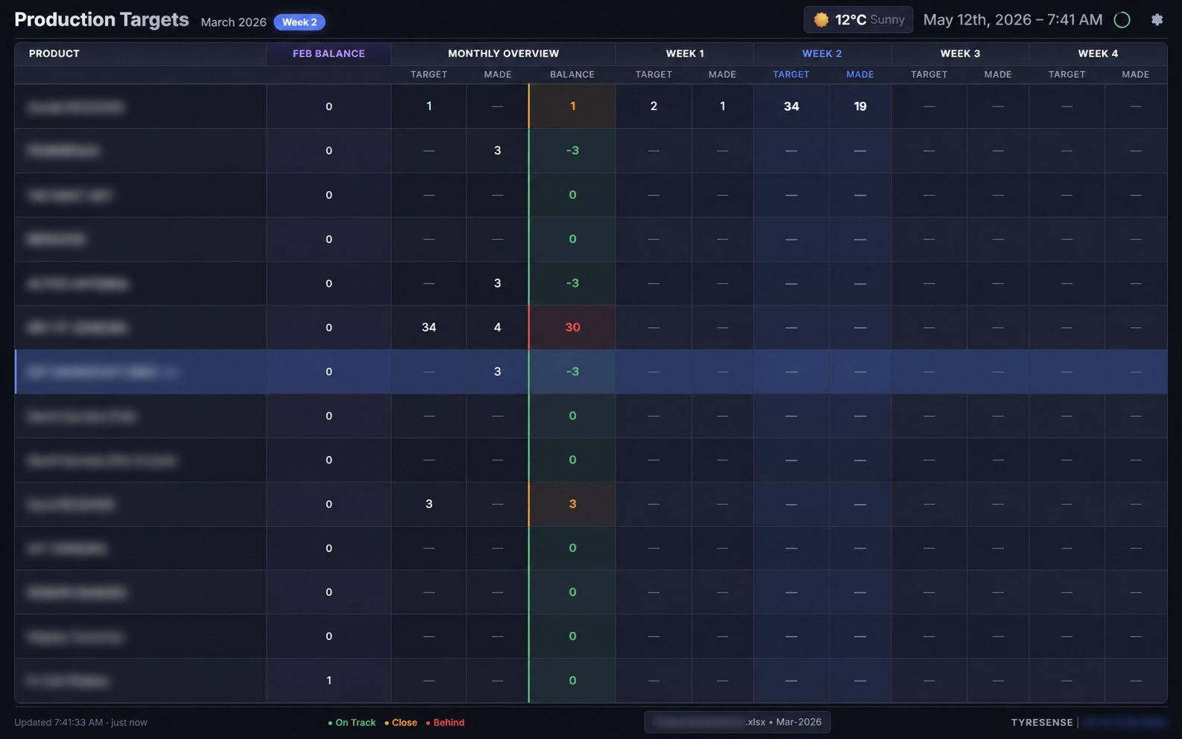Click the May 12th, 2026 date and time
This screenshot has width=1182, height=739.
1013,20
